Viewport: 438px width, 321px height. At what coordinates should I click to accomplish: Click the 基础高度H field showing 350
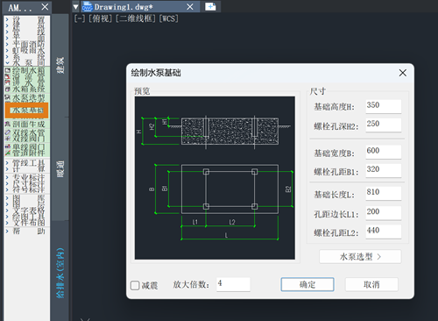[x=384, y=106]
